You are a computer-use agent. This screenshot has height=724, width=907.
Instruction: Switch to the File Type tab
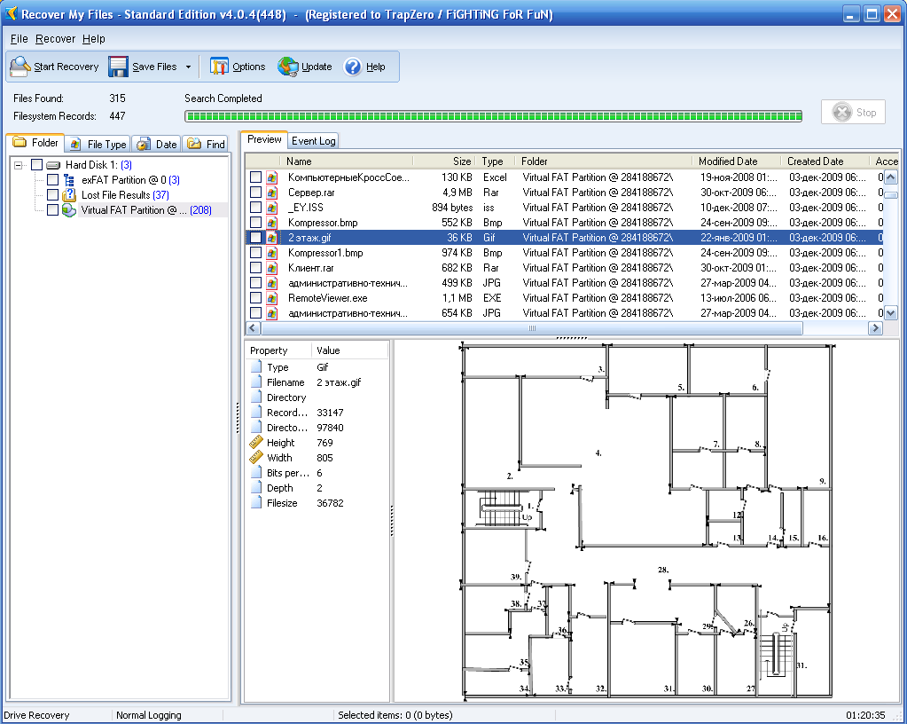(98, 144)
